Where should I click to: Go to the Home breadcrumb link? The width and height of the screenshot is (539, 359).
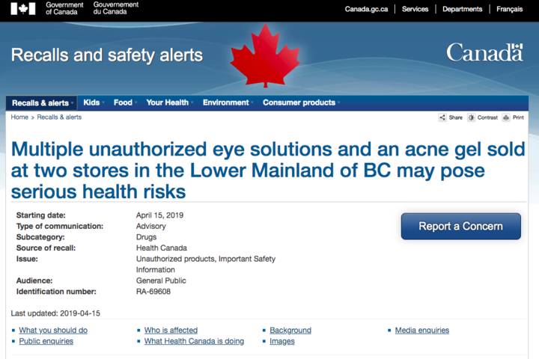point(19,117)
